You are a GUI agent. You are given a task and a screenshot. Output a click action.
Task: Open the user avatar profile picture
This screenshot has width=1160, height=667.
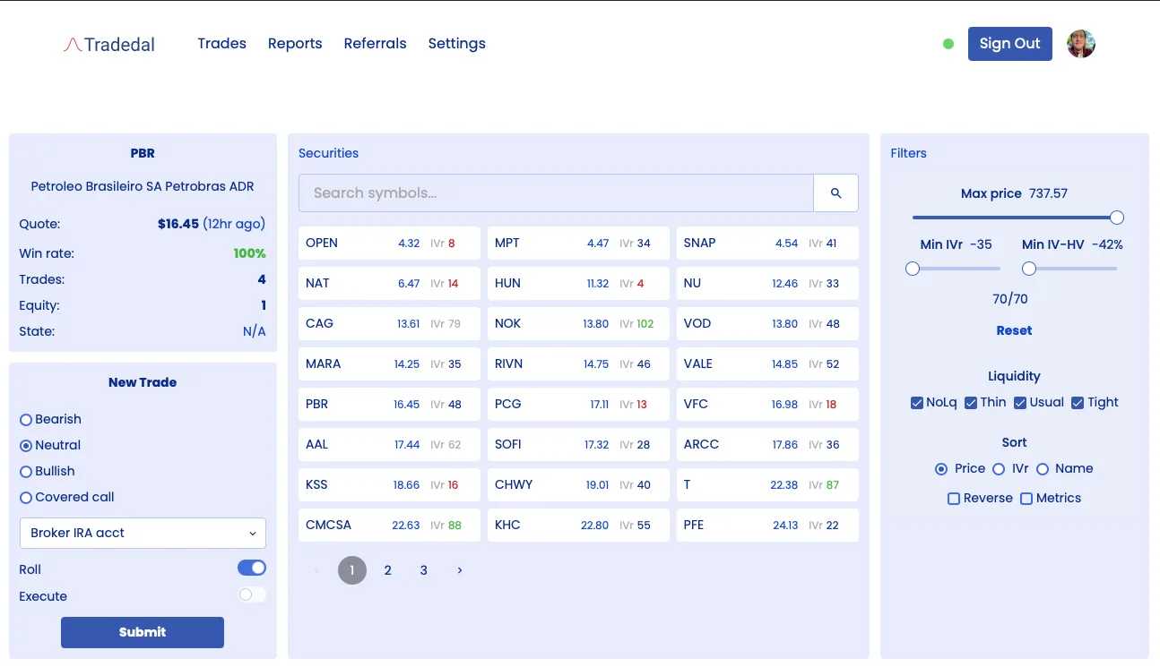[1081, 44]
